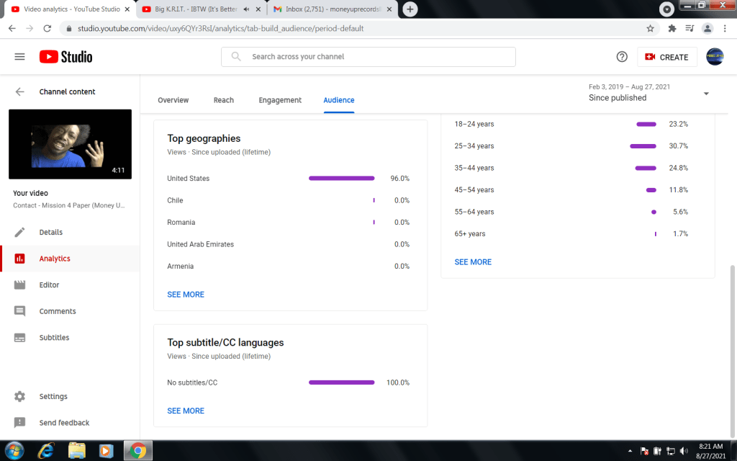Open Settings from the sidebar
Screen dimensions: 737x461
(x=53, y=396)
